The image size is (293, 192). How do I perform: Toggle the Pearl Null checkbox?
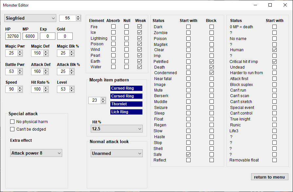pos(126,55)
